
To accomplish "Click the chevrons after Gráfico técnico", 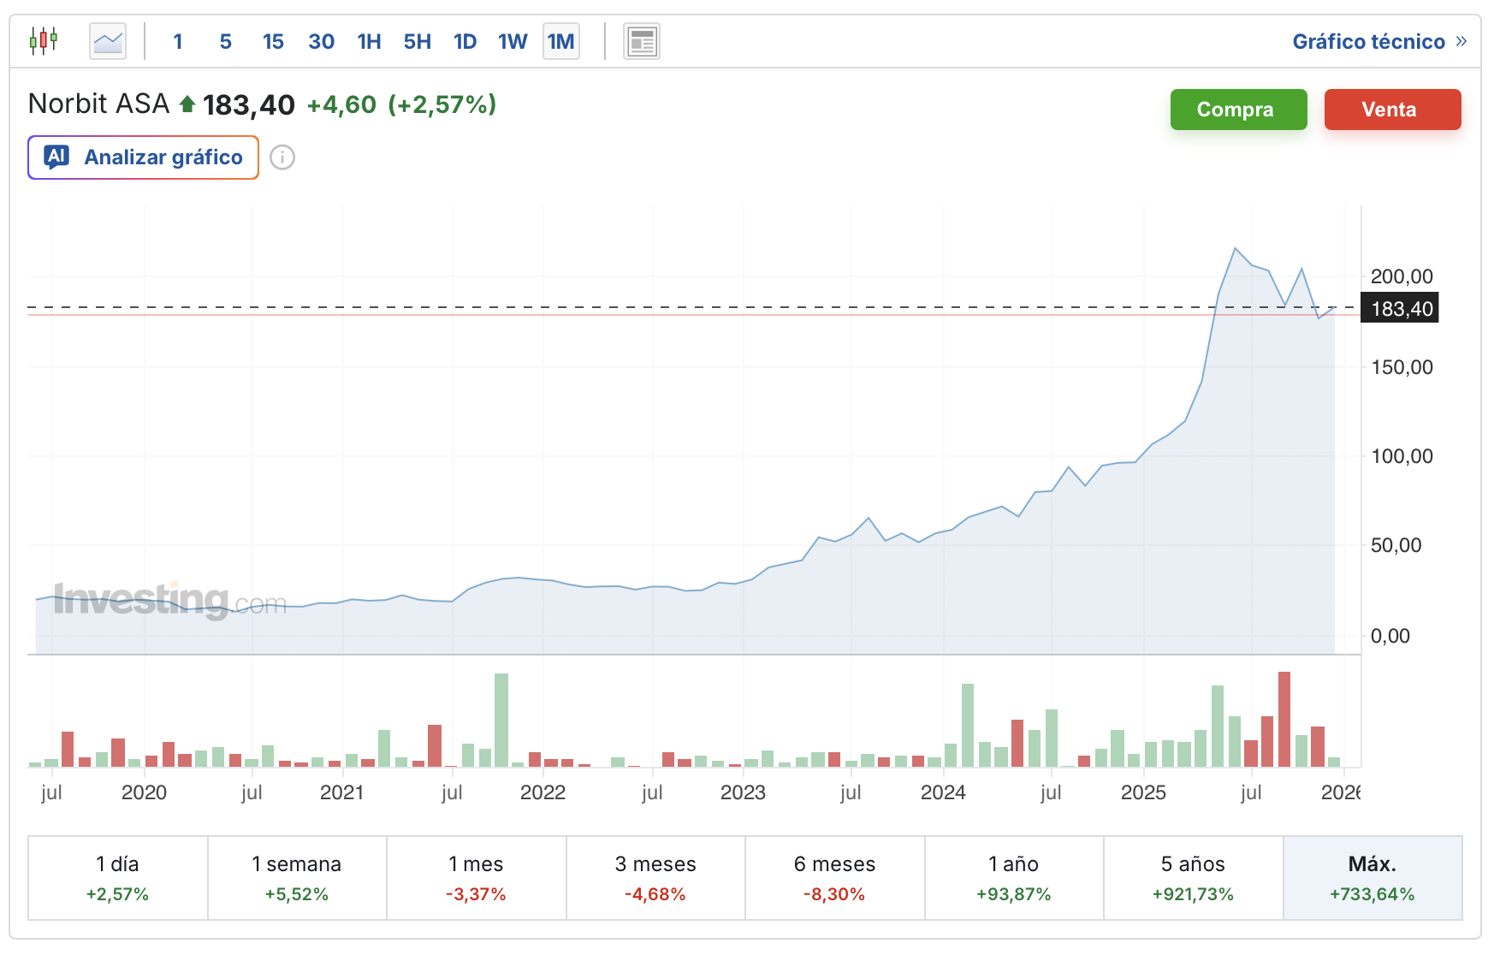I will tap(1461, 41).
